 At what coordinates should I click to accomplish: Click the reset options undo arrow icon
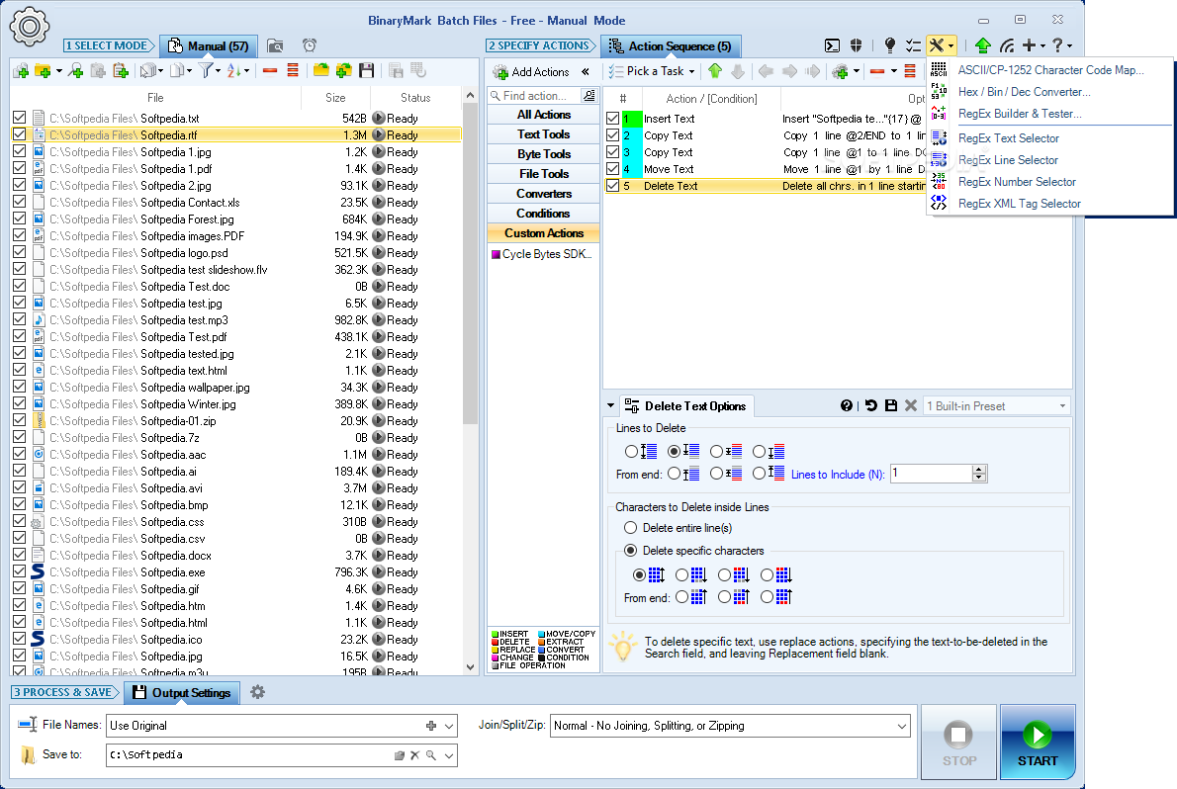870,405
